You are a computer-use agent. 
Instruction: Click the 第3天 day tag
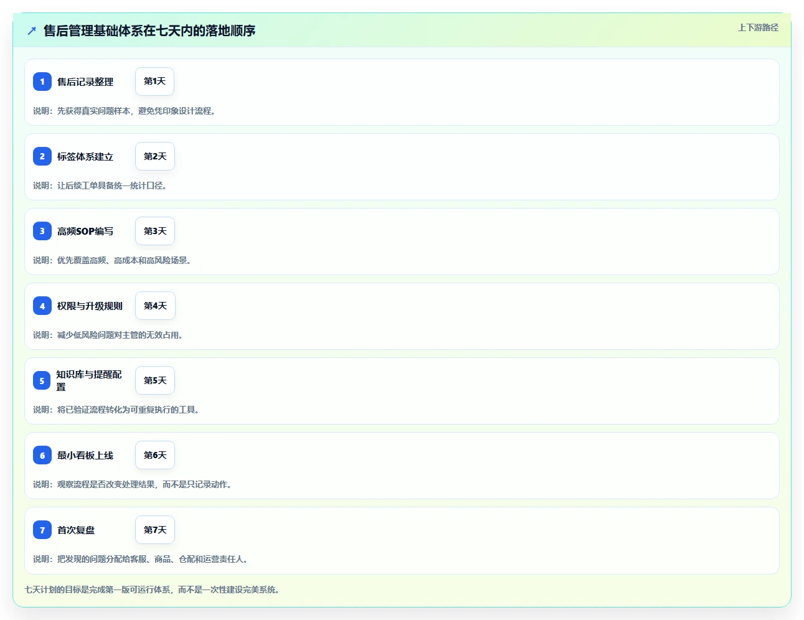tap(155, 231)
